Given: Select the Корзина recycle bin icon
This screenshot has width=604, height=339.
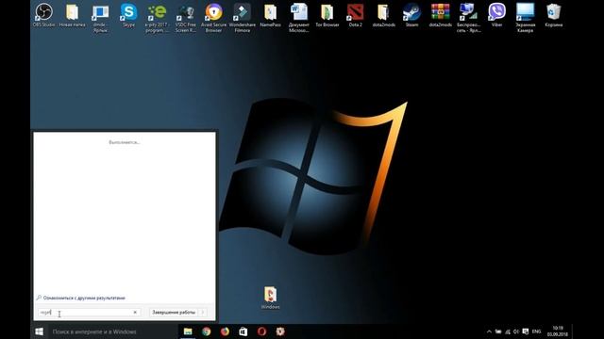Looking at the screenshot, I should point(554,15).
